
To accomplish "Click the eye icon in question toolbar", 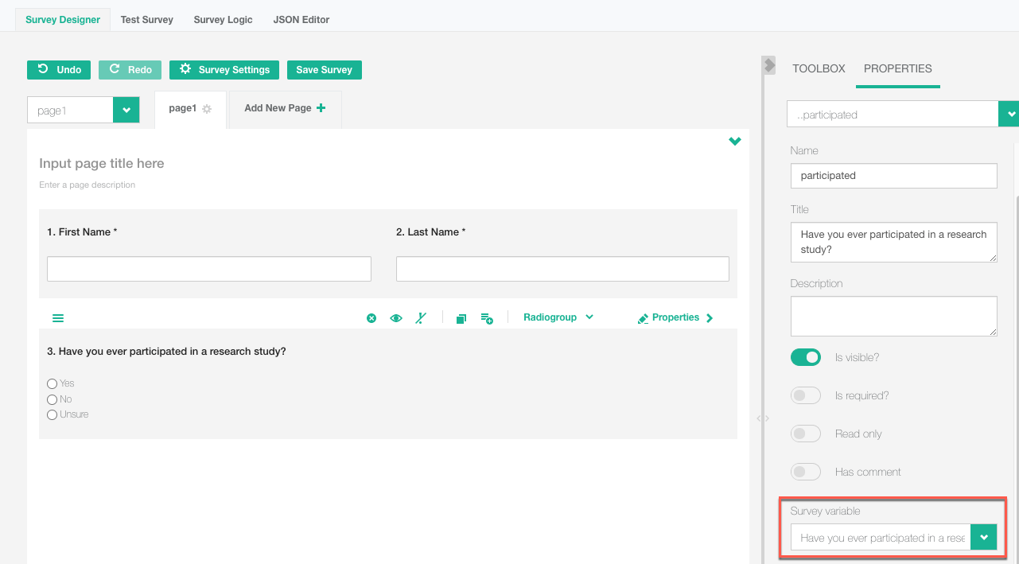I will (x=396, y=318).
